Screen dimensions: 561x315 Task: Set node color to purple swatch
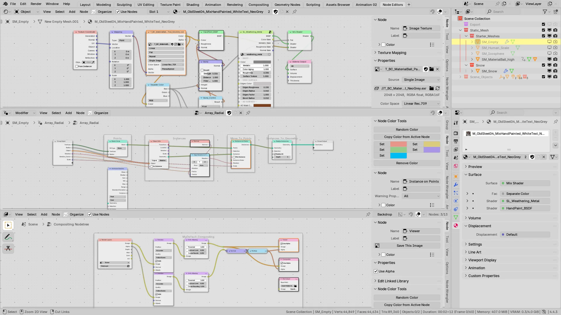432,150
